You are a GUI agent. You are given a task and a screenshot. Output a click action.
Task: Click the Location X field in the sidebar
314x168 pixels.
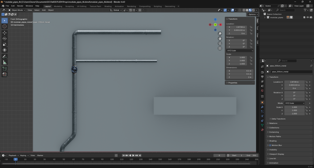236,27
